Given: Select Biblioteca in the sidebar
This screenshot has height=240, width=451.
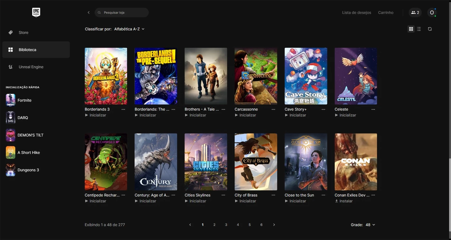Looking at the screenshot, I should point(36,50).
